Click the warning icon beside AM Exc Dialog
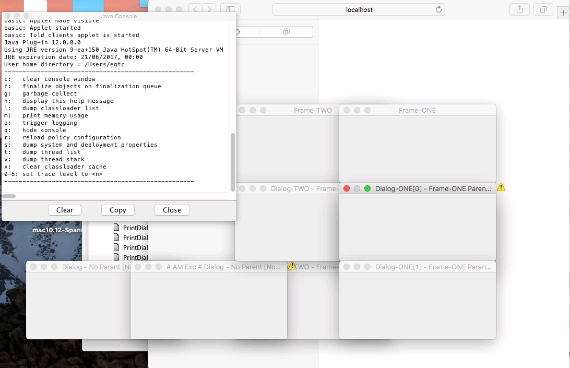 coord(292,266)
